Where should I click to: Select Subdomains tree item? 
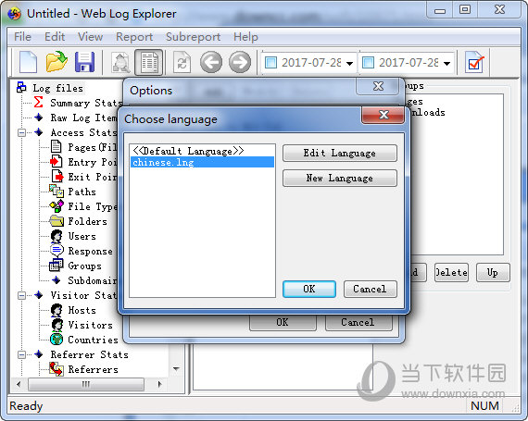click(93, 280)
